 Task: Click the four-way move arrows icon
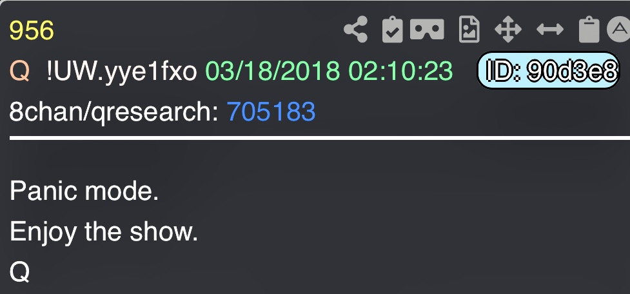(508, 29)
